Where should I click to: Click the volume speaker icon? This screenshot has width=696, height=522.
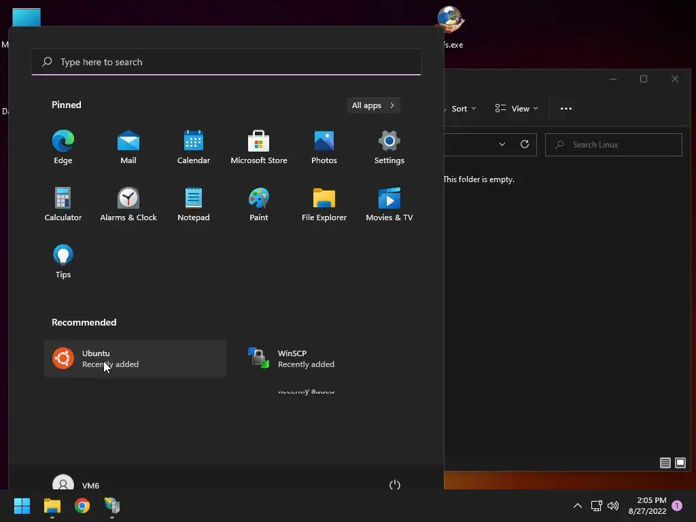(613, 506)
